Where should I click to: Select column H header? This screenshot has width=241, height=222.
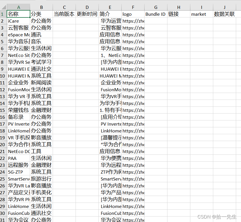(179, 7)
